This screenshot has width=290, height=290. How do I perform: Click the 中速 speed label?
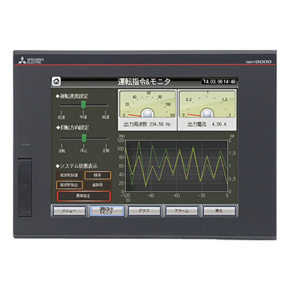[83, 117]
